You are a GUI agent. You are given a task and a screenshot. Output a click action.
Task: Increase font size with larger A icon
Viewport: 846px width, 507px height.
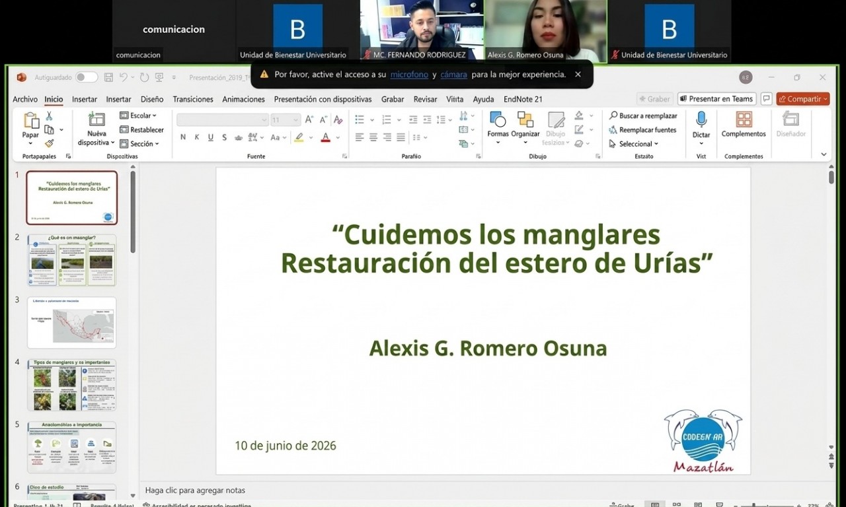[309, 119]
